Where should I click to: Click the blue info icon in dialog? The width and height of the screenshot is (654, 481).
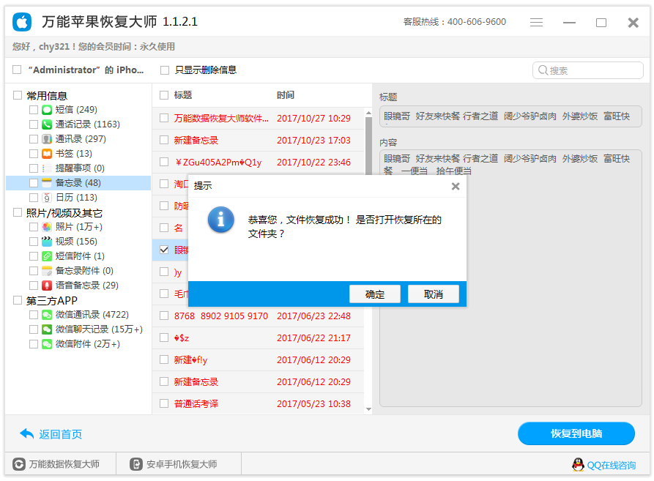coord(220,219)
